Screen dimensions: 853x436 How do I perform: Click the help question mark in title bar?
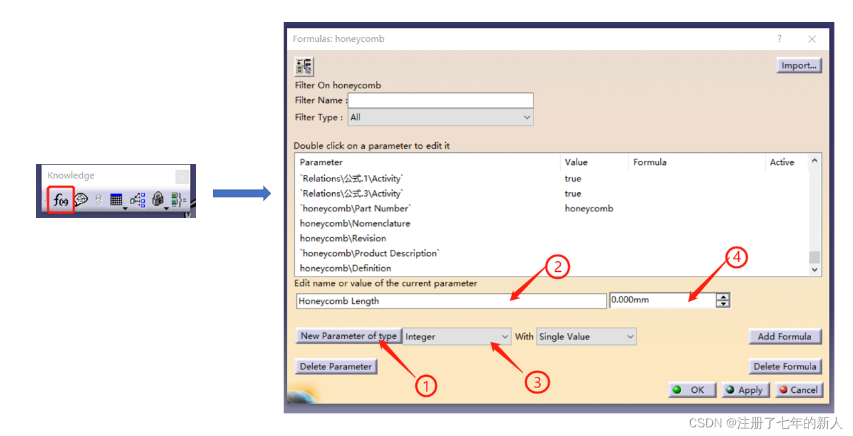tap(779, 39)
